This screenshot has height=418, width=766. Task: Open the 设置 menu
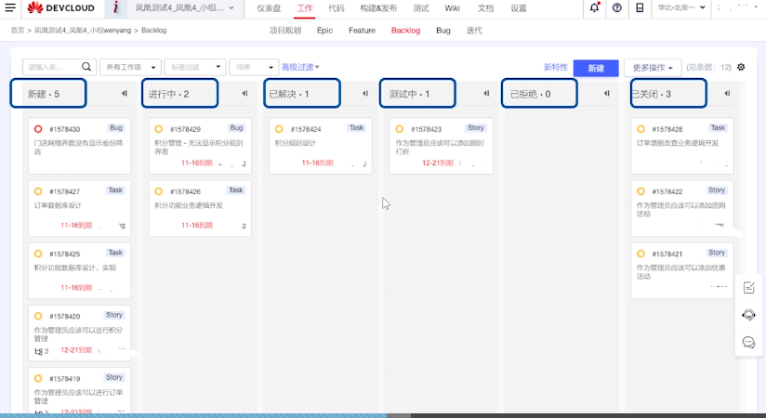(519, 8)
